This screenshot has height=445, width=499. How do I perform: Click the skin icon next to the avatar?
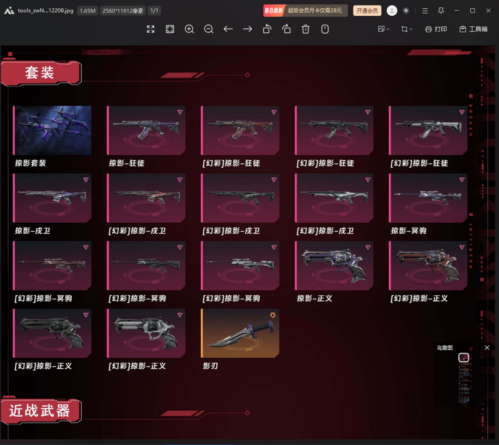(406, 11)
